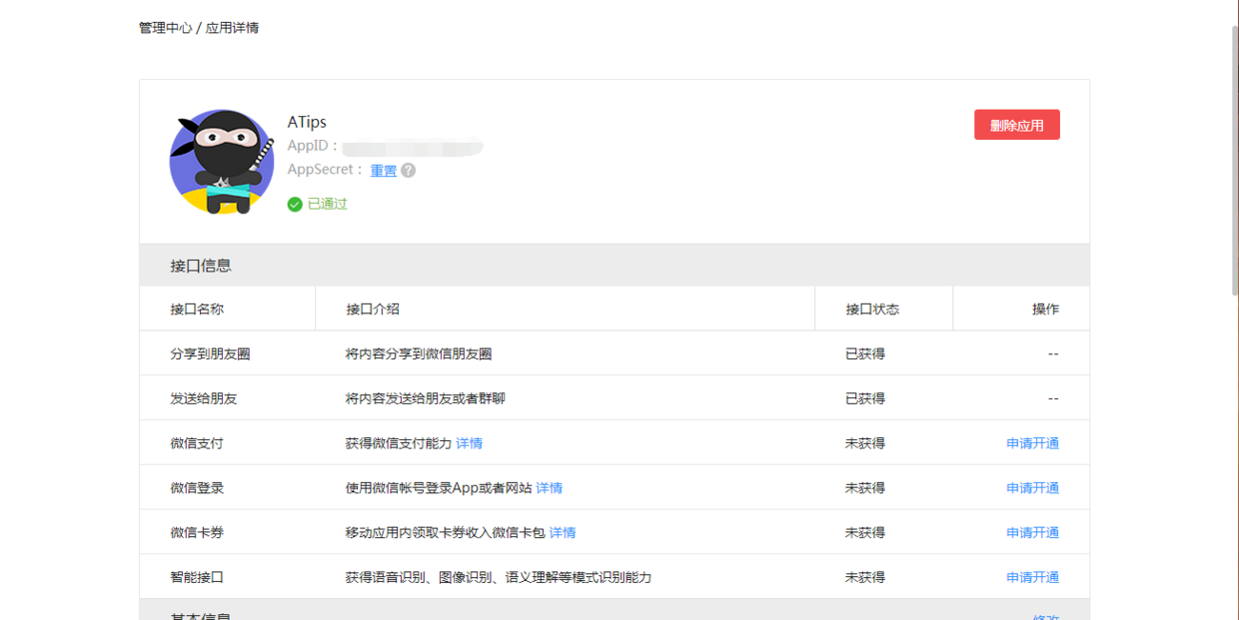Click the 接口信息 section header
Screen dimensions: 1239x620
click(x=615, y=266)
